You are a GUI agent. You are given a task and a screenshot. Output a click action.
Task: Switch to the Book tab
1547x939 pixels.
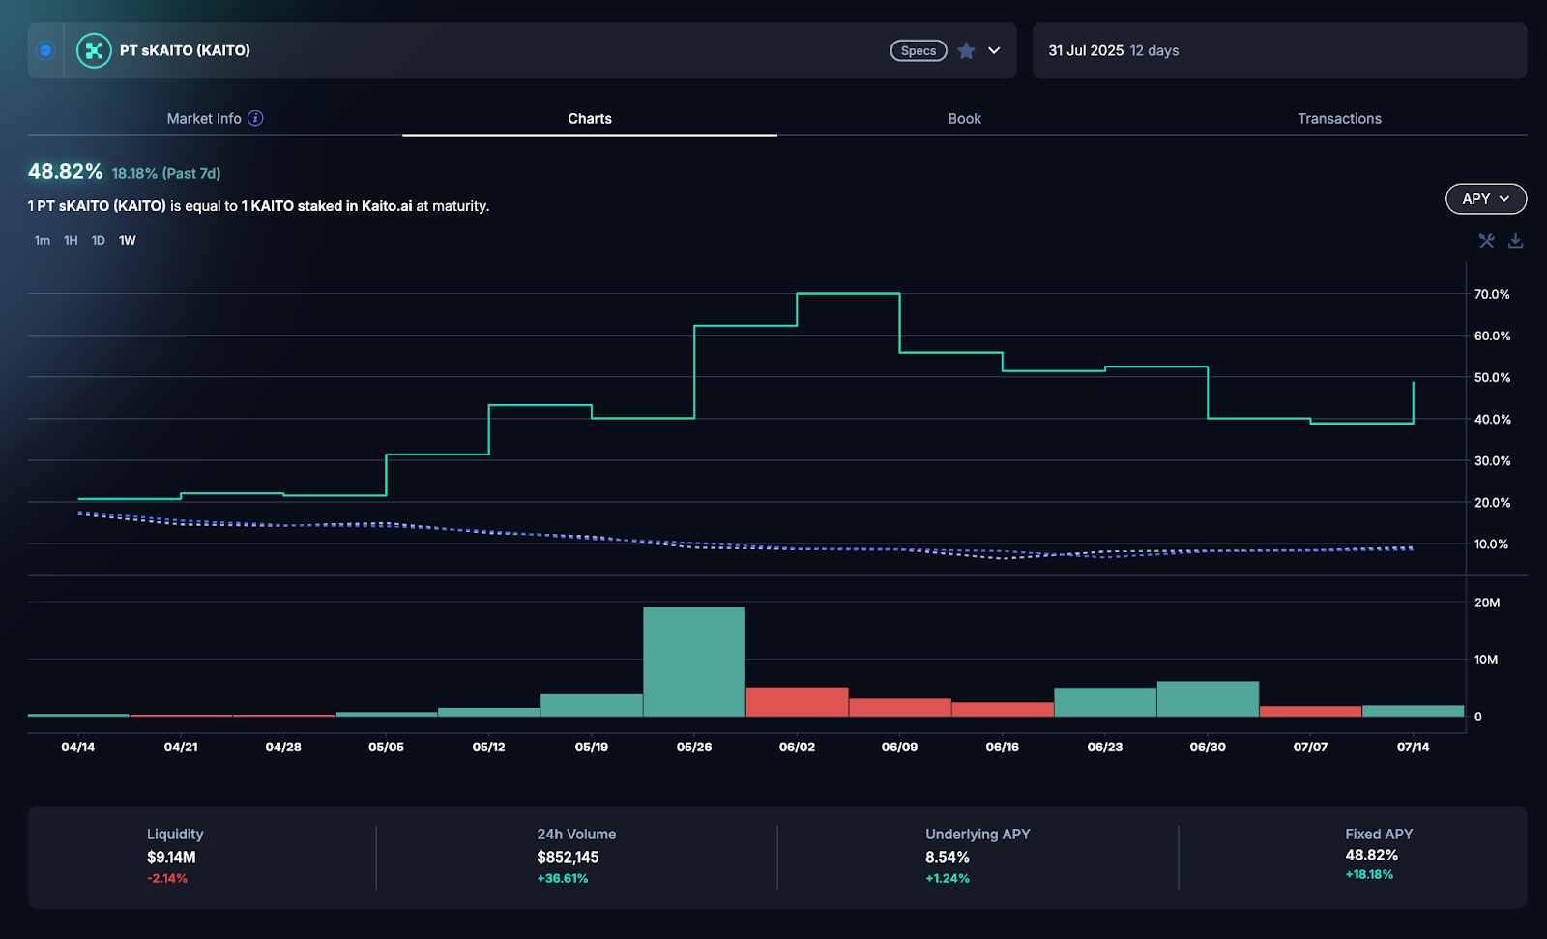[964, 118]
